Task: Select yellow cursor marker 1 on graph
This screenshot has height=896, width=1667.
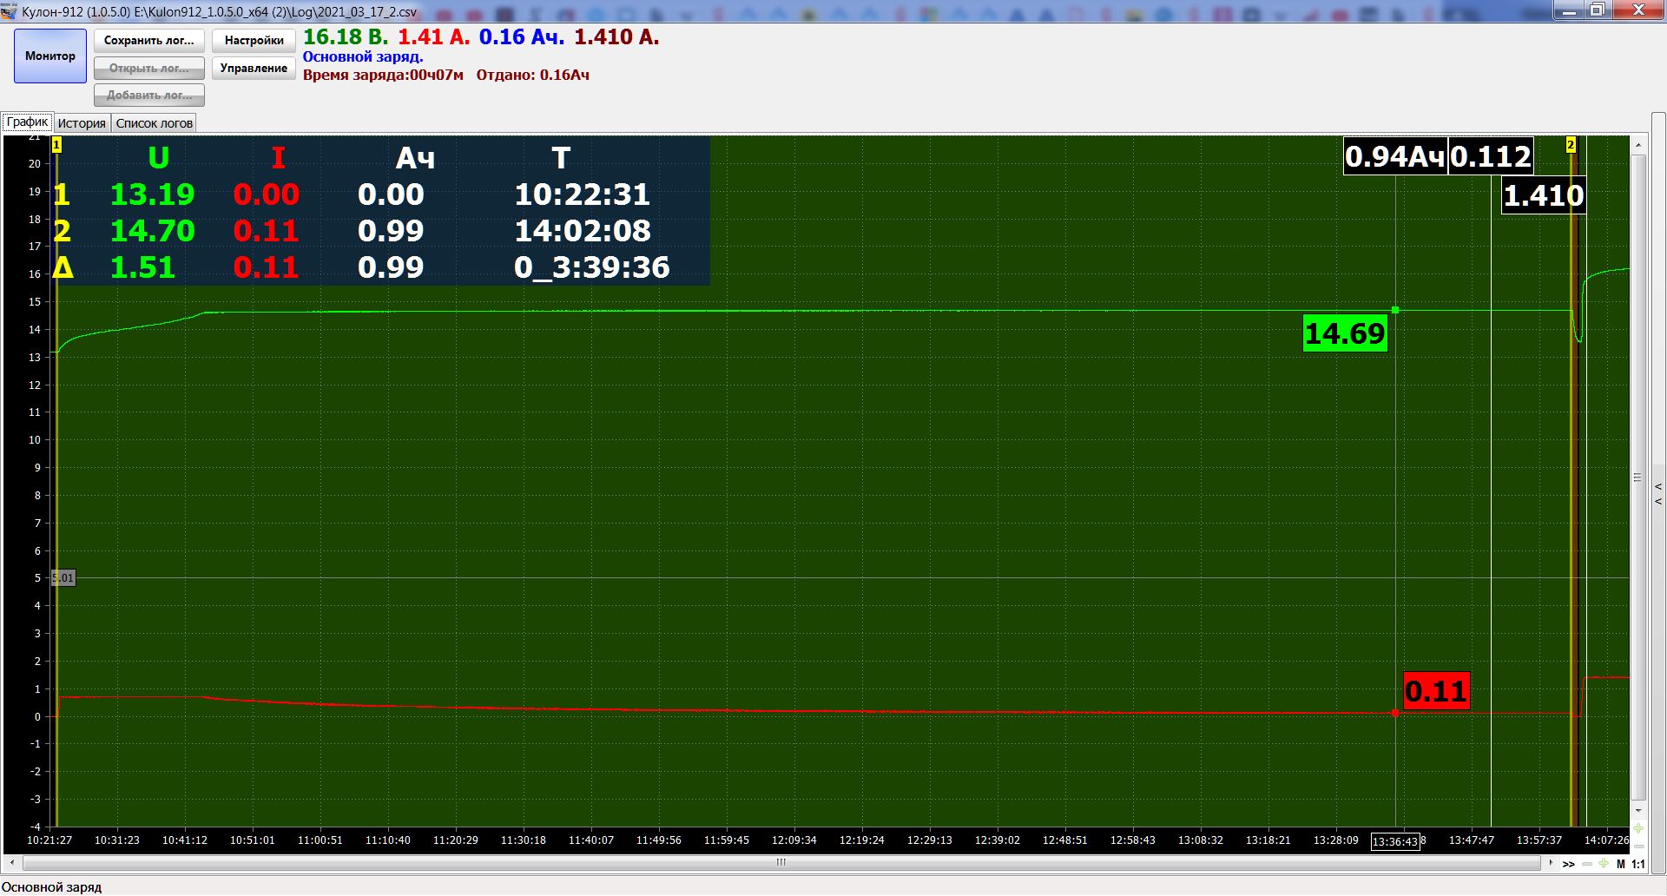Action: pos(57,145)
